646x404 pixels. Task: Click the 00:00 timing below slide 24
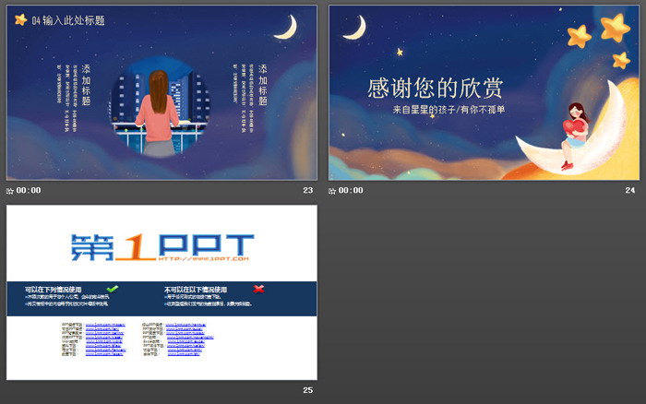(351, 190)
